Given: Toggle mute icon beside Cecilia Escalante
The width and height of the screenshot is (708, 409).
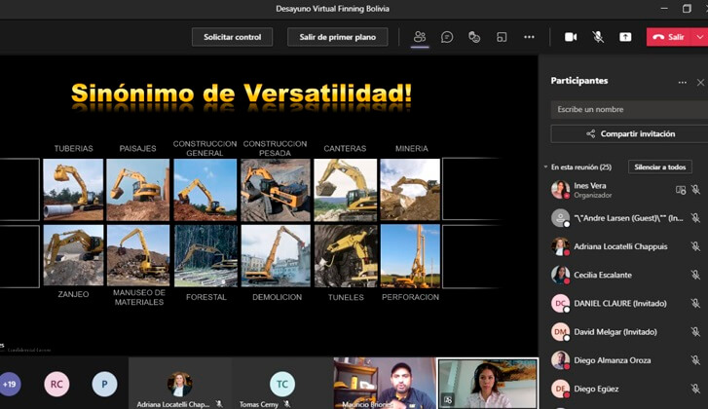Looking at the screenshot, I should click(695, 276).
